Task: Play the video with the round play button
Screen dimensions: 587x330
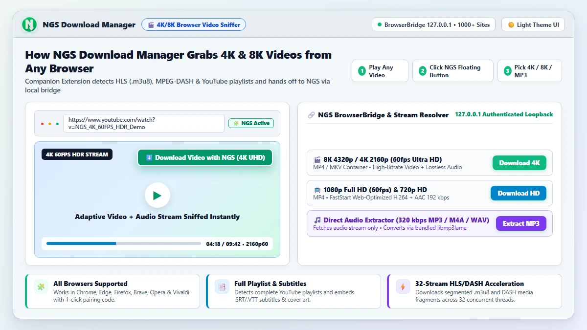Action: [x=157, y=196]
